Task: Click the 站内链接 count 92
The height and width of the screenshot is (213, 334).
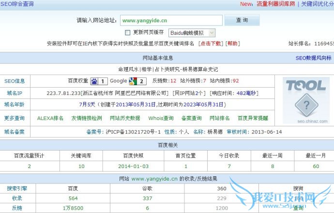Action: pos(236,81)
